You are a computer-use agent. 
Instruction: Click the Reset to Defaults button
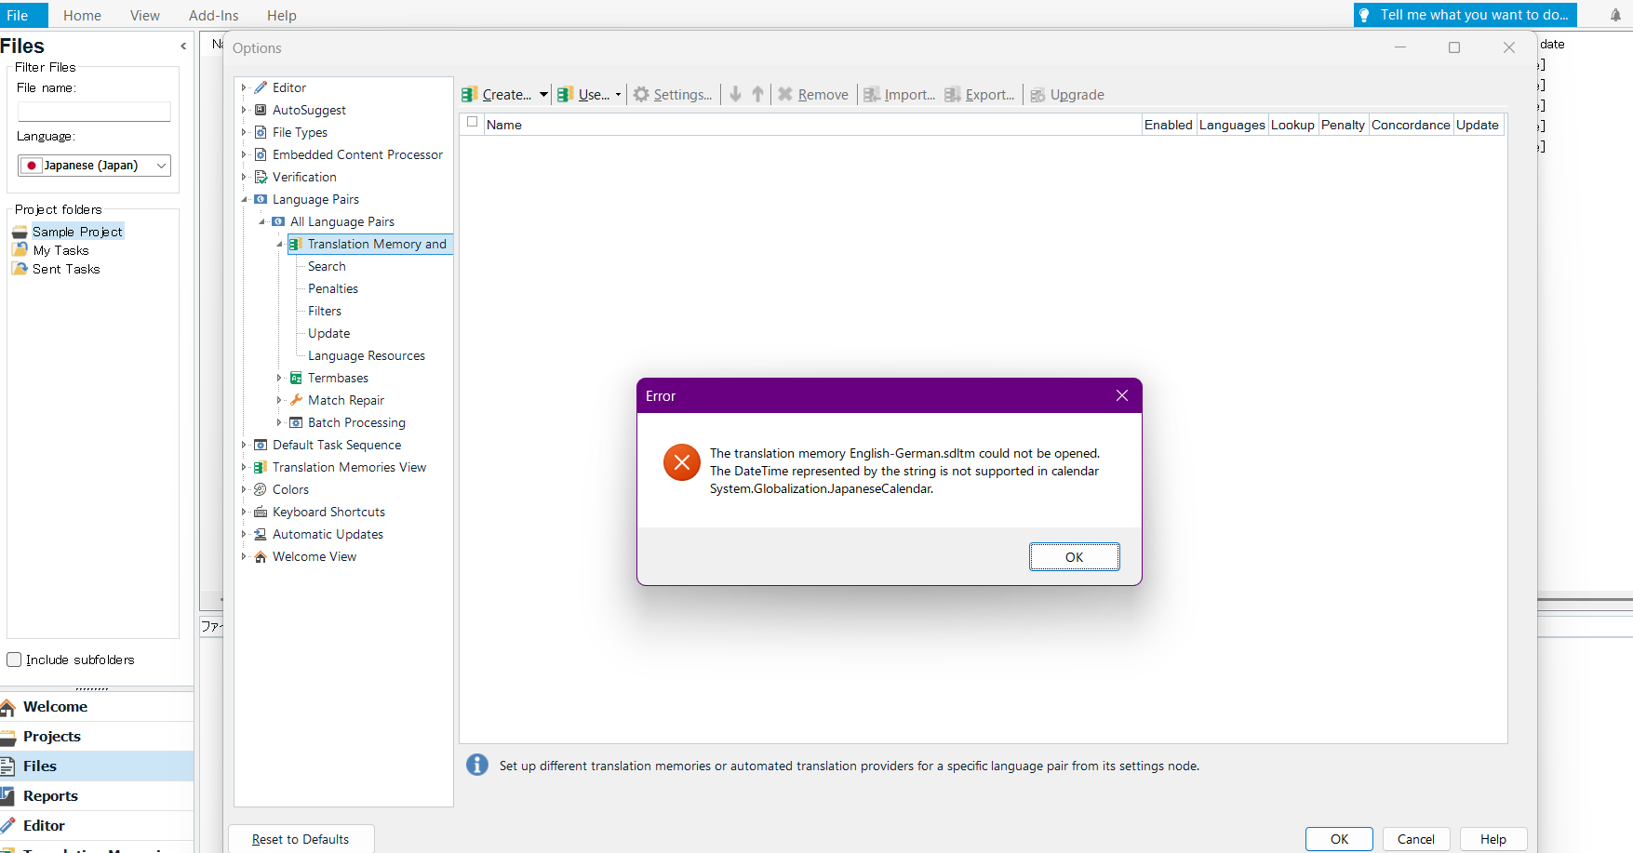click(301, 839)
